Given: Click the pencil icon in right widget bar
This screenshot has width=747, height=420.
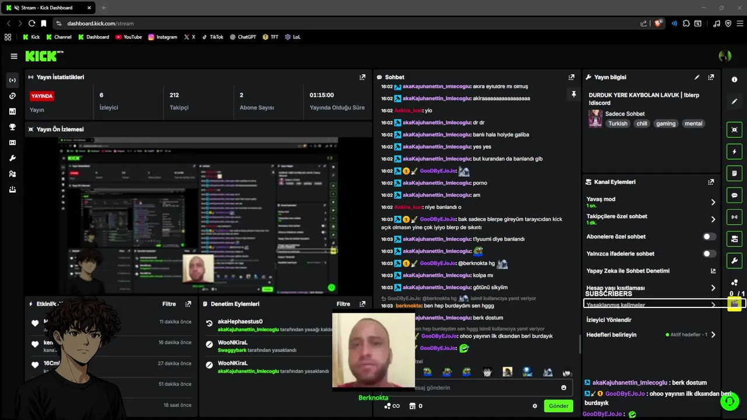Looking at the screenshot, I should 734,101.
